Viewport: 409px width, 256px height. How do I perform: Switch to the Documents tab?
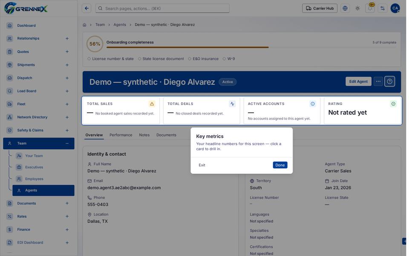coord(167,135)
